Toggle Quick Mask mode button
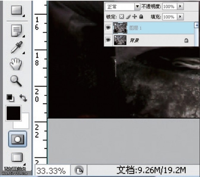Viewport: 200px width, 177px height. pyautogui.click(x=17, y=139)
